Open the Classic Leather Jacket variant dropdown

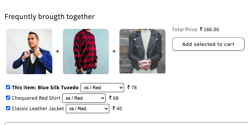[x=87, y=109]
